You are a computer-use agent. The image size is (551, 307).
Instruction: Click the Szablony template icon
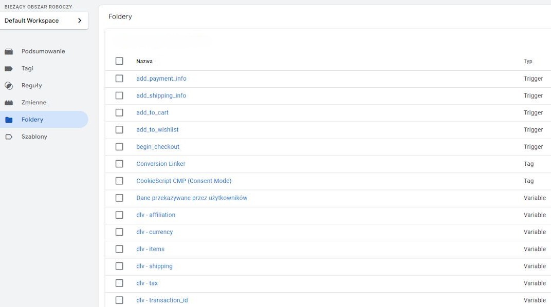[9, 137]
